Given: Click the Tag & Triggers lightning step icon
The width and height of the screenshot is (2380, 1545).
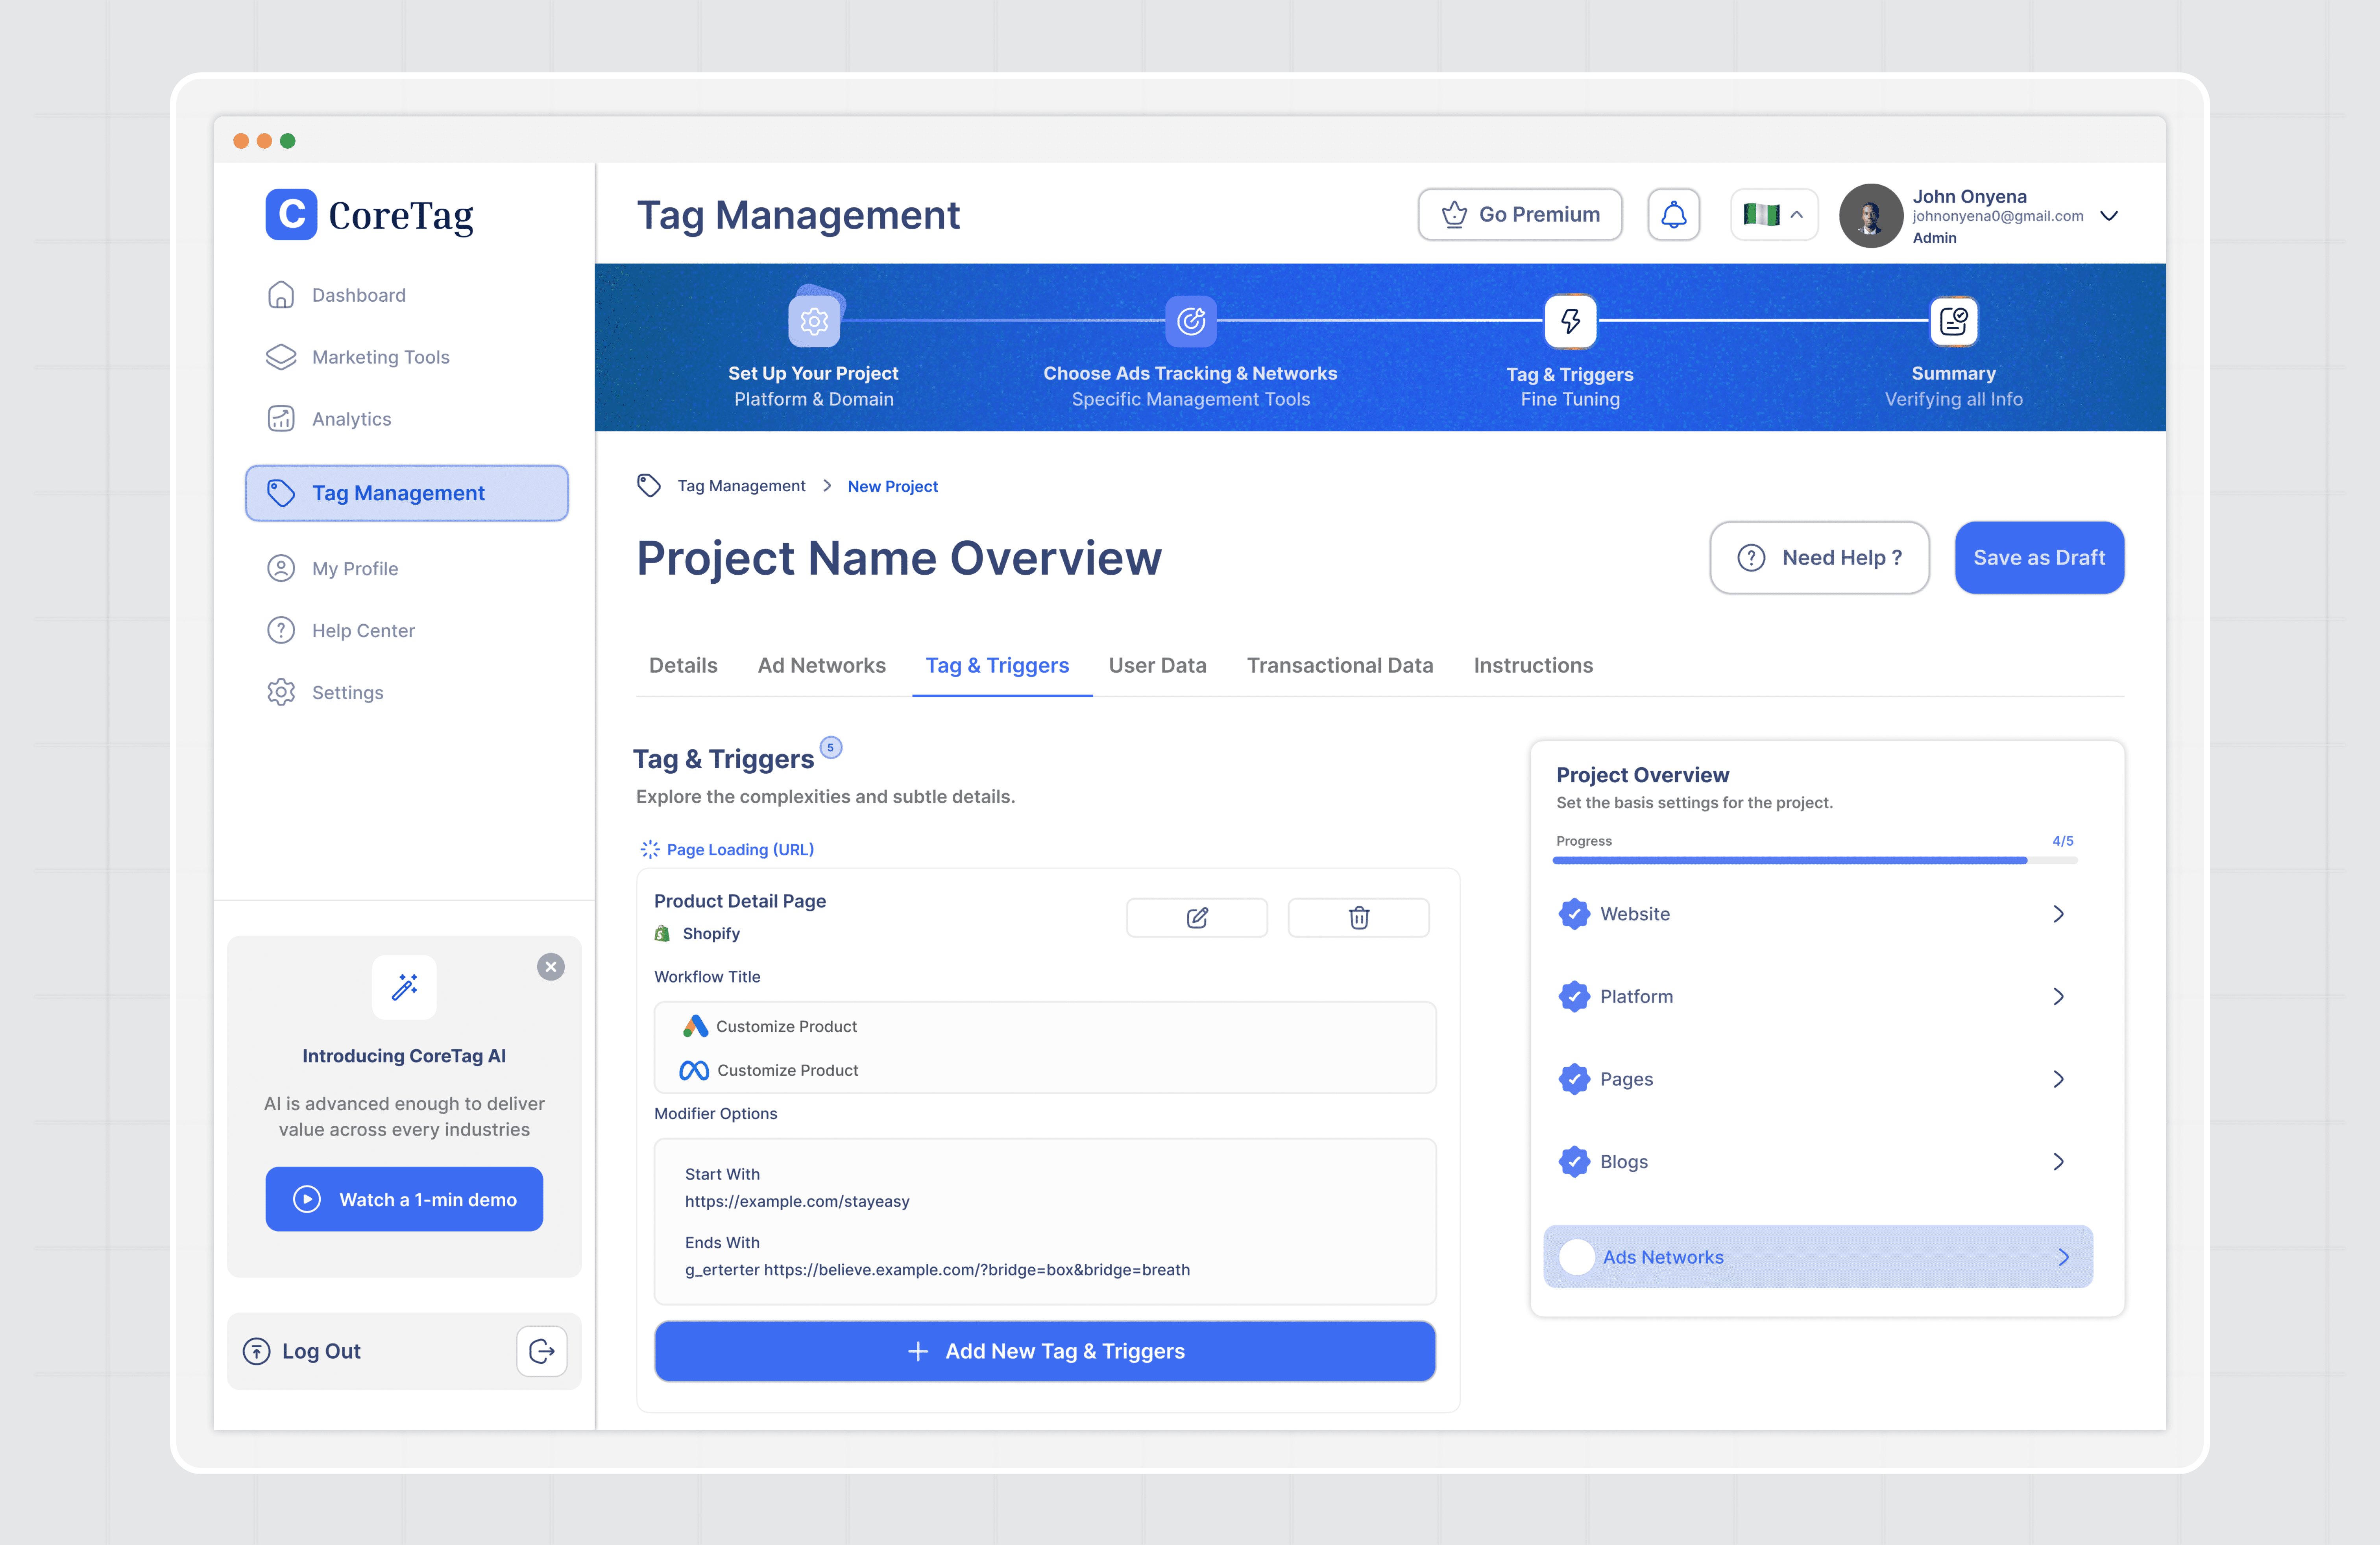Looking at the screenshot, I should click(1570, 321).
